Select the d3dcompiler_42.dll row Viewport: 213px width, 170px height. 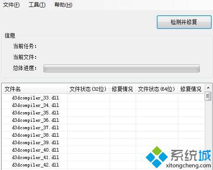pyautogui.click(x=103, y=165)
